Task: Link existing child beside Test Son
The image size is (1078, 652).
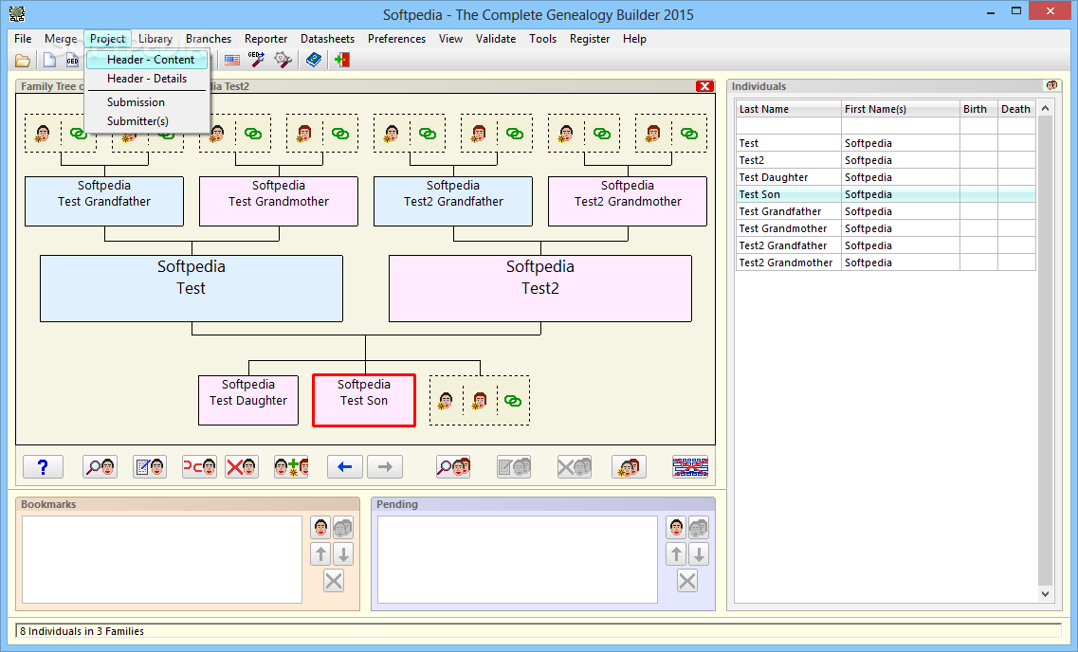Action: pos(513,401)
